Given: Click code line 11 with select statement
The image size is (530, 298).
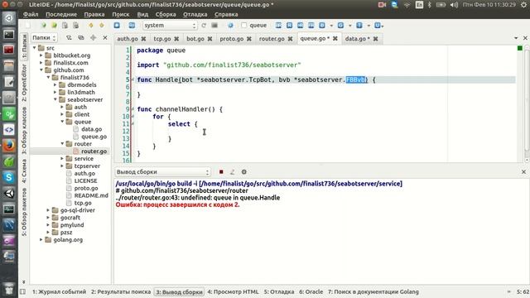Looking at the screenshot, I should (182, 124).
